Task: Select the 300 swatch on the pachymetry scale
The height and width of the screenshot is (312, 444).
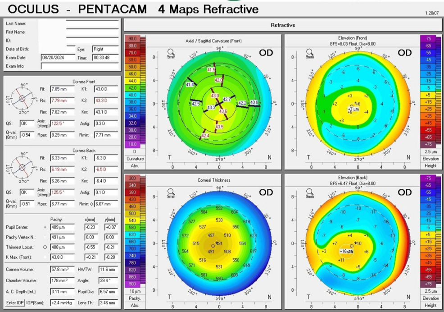Action: pos(132,178)
